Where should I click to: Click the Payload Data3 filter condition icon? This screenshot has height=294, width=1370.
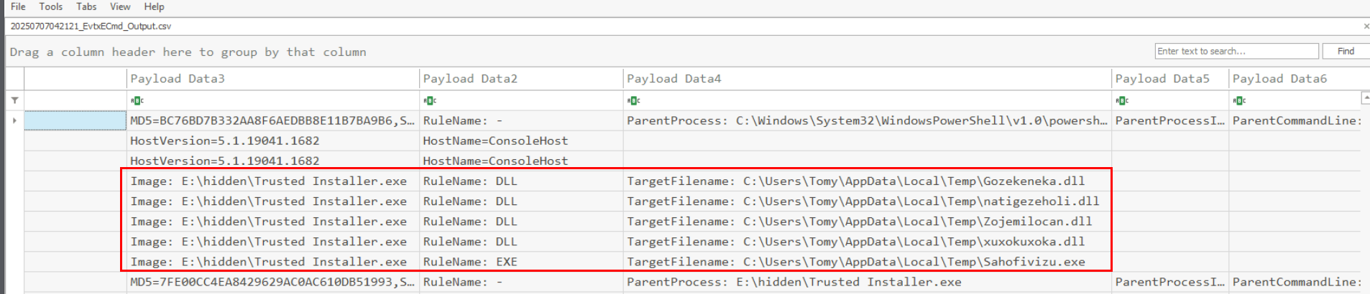pos(137,101)
